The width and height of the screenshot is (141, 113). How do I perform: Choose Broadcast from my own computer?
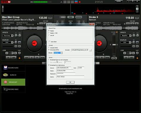pos(49,60)
